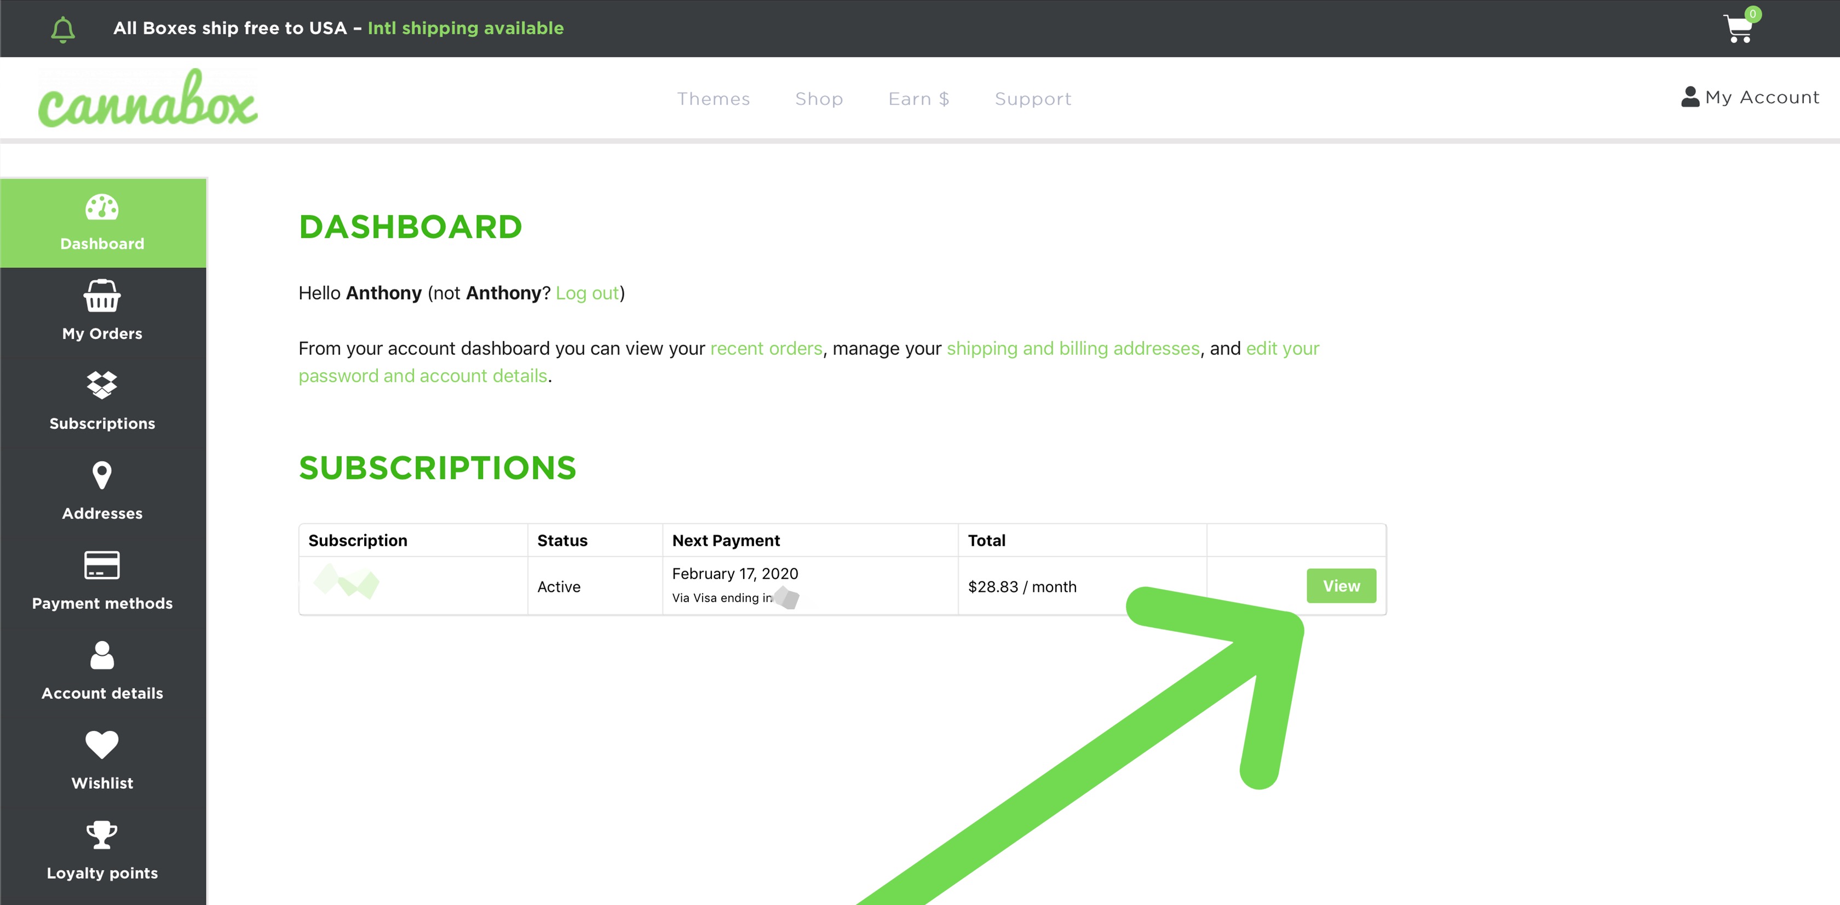Open shipping and billing addresses link

1073,349
